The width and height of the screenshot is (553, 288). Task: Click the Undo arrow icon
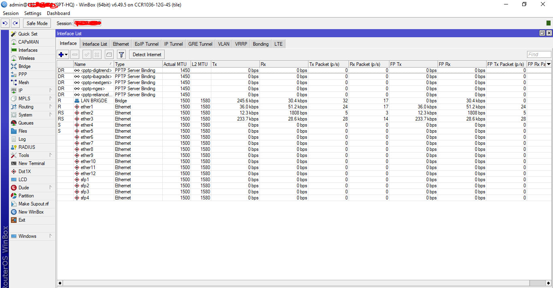coord(6,23)
